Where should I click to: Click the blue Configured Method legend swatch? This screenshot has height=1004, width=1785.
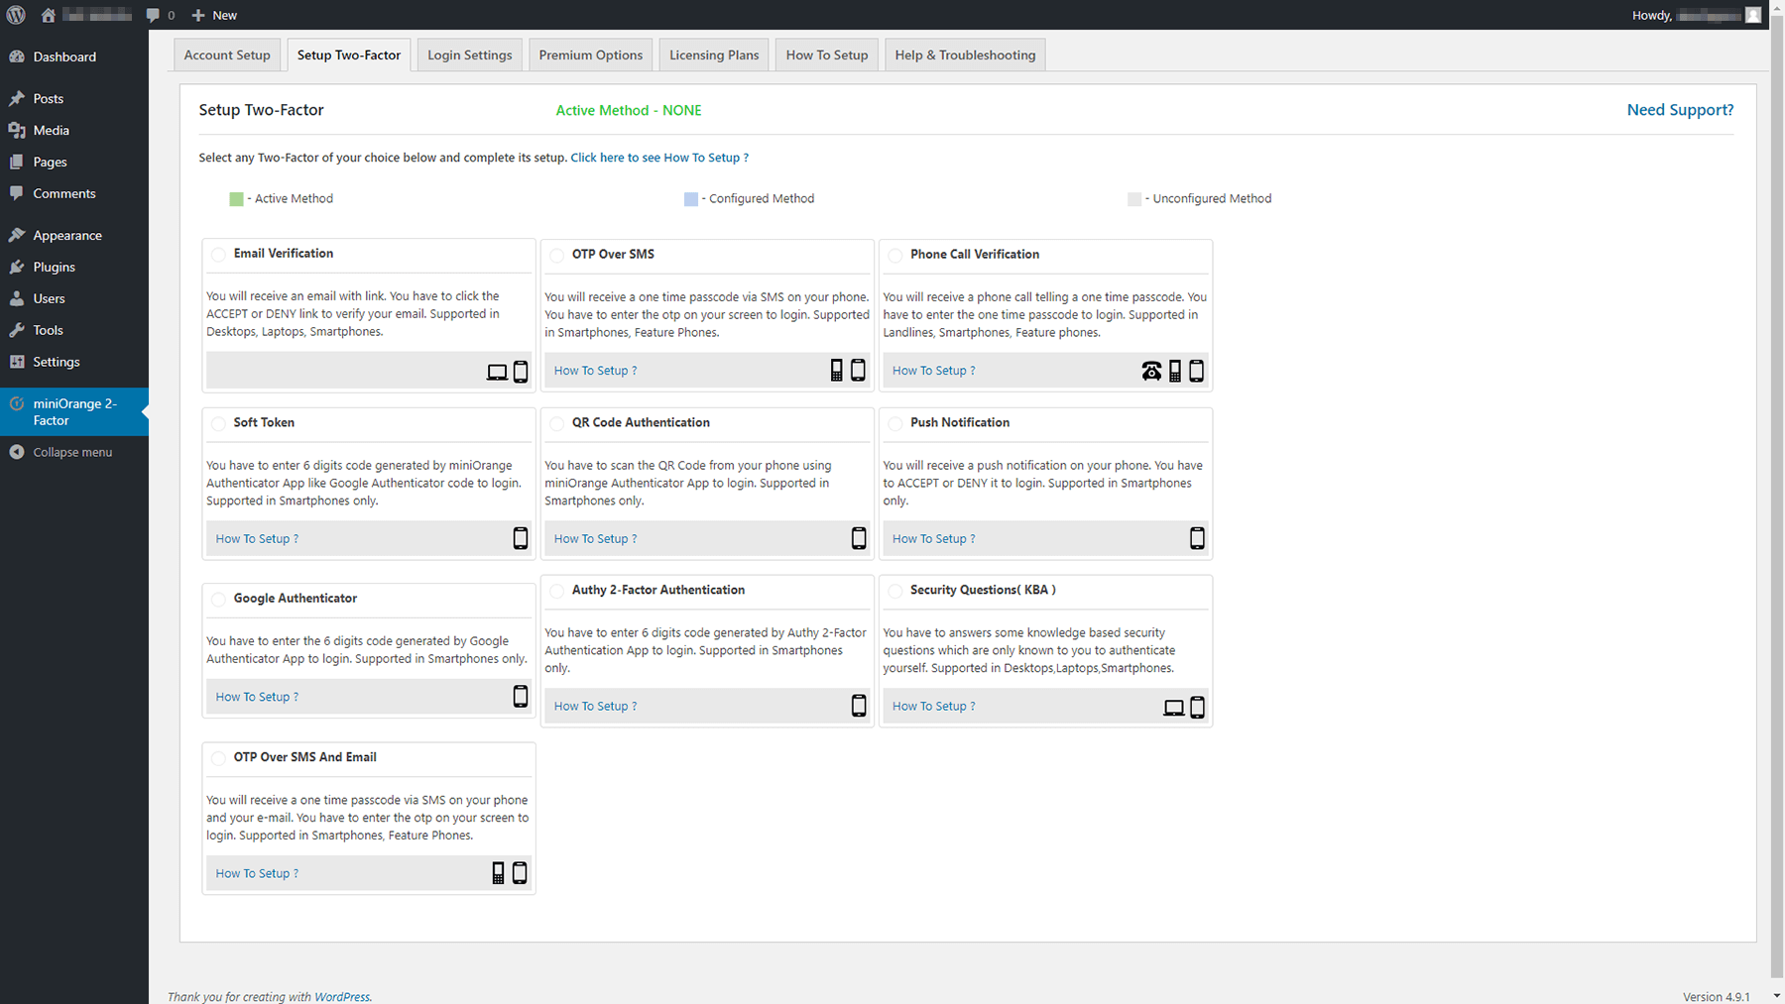click(691, 199)
